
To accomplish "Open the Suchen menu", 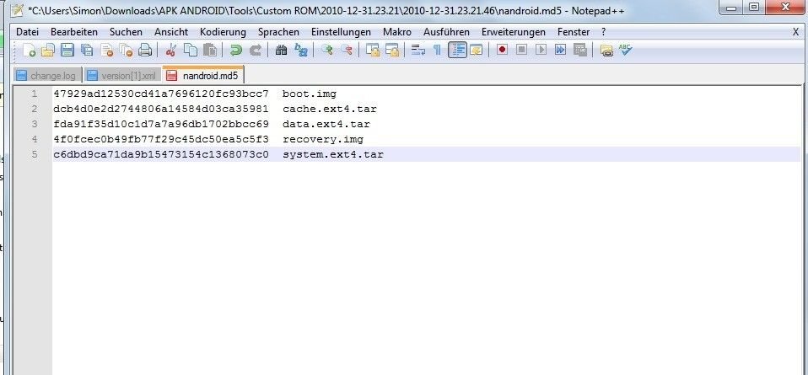I will point(126,32).
